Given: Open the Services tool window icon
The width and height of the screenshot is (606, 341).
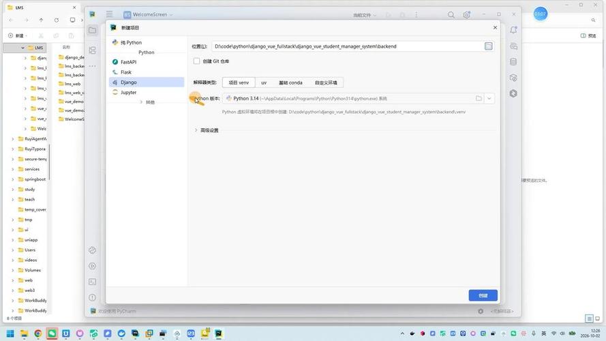Looking at the screenshot, I should [x=93, y=266].
